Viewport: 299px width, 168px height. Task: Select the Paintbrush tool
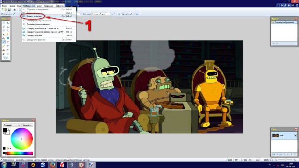pos(4,42)
